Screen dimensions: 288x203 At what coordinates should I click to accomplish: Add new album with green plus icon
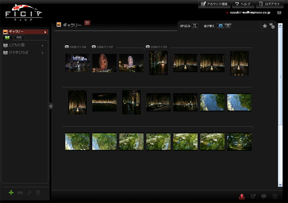[x=11, y=193]
